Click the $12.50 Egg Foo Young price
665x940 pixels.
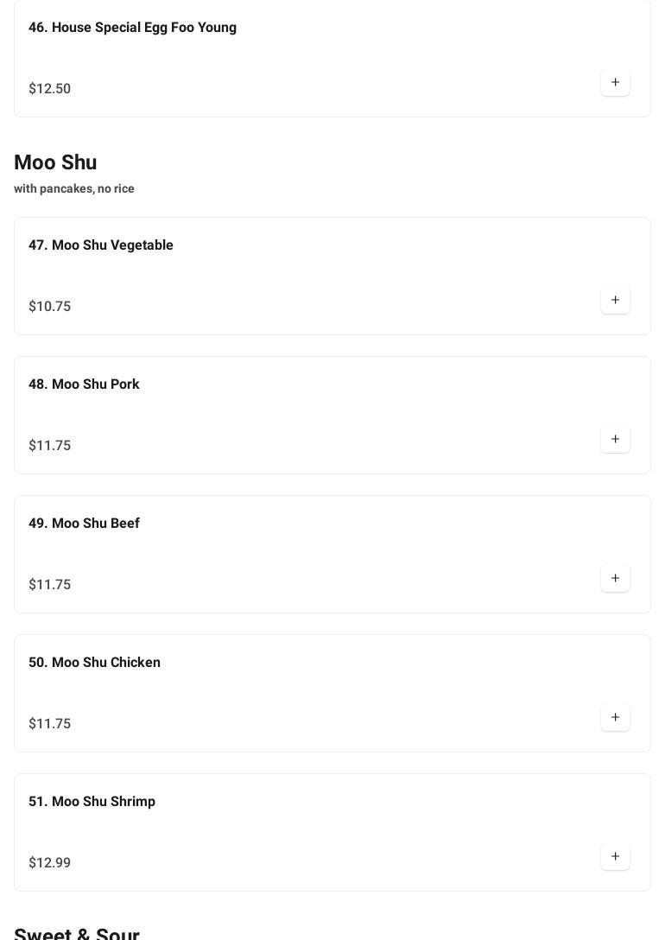tap(50, 89)
